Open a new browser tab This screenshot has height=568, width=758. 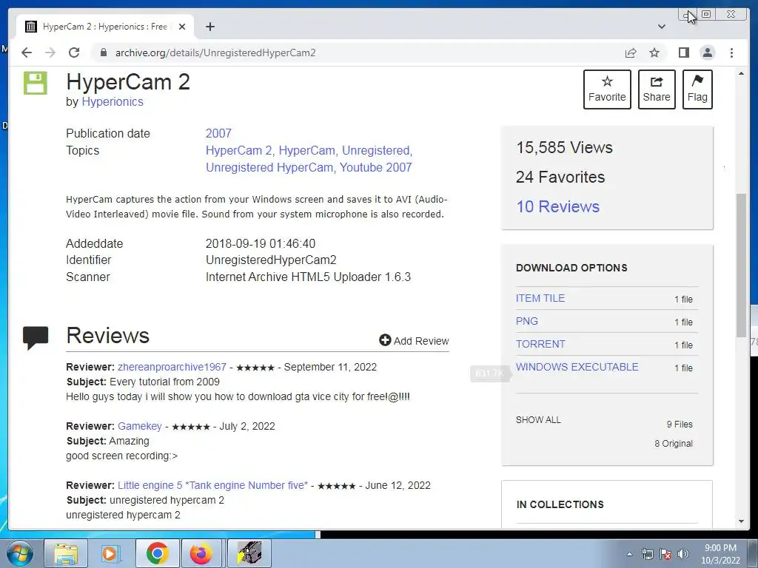[x=209, y=27]
